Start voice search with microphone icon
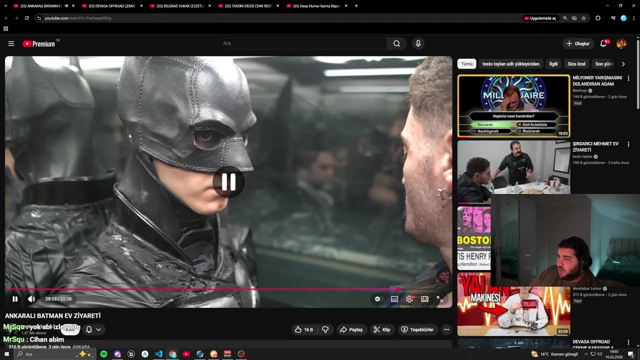Viewport: 640px width, 360px height. pyautogui.click(x=418, y=43)
